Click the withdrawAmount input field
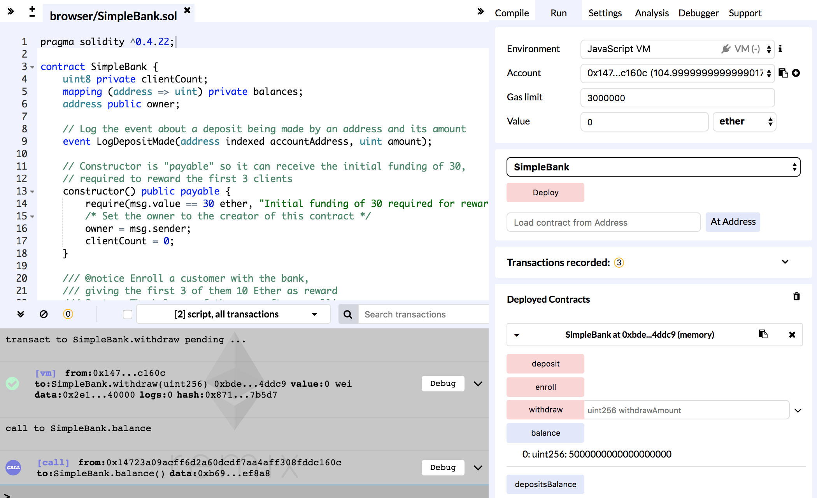The image size is (817, 498). tap(686, 410)
